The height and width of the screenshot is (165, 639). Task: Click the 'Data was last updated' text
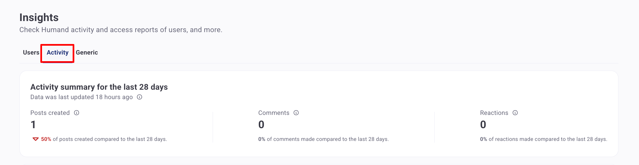point(82,97)
